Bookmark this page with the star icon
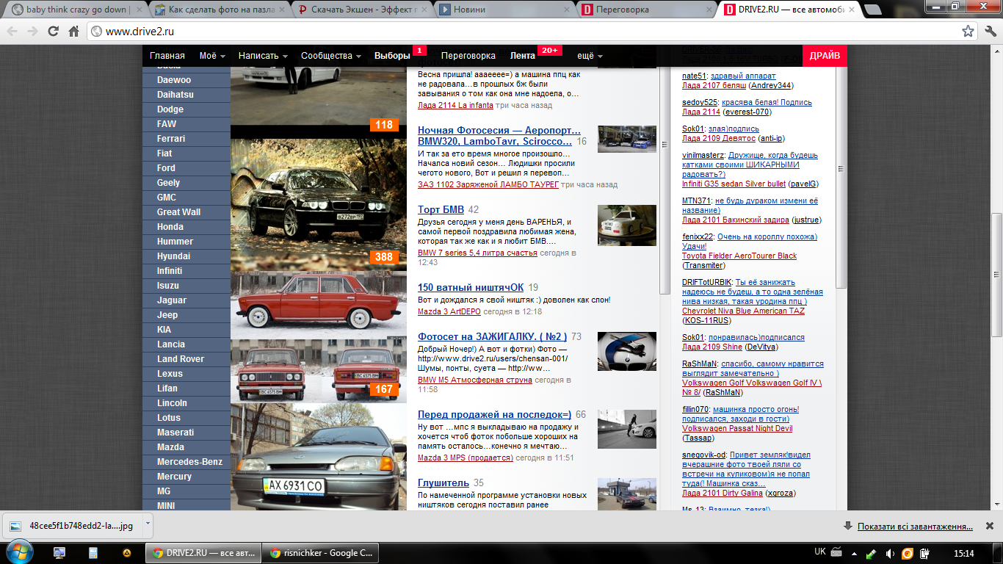The image size is (1003, 564). (968, 32)
